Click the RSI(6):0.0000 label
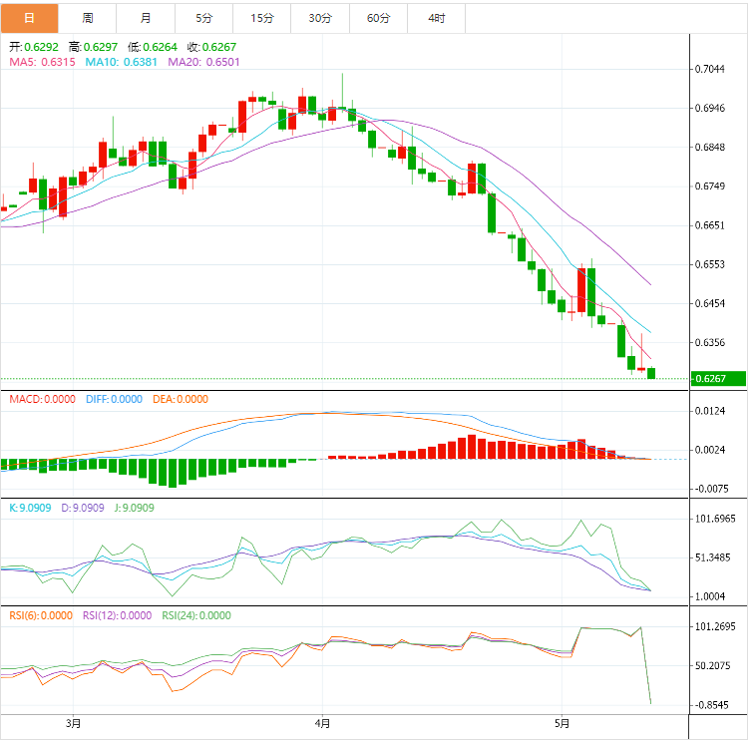The image size is (755, 742). pos(41,616)
